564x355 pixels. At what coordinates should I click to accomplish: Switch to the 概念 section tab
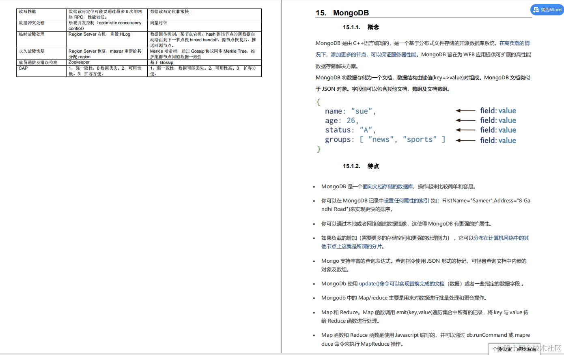[373, 27]
